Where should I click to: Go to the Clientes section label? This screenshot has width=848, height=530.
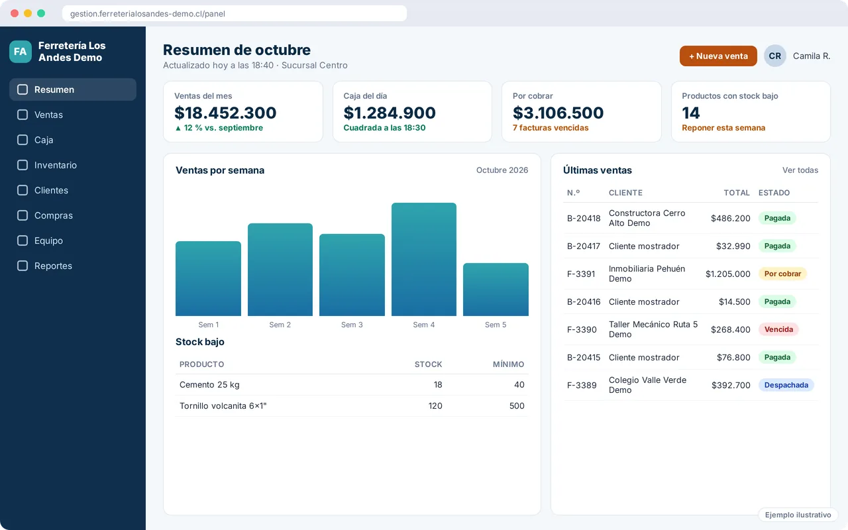coord(51,190)
